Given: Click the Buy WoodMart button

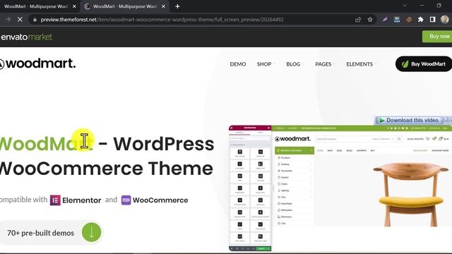Looking at the screenshot, I should pyautogui.click(x=424, y=64).
